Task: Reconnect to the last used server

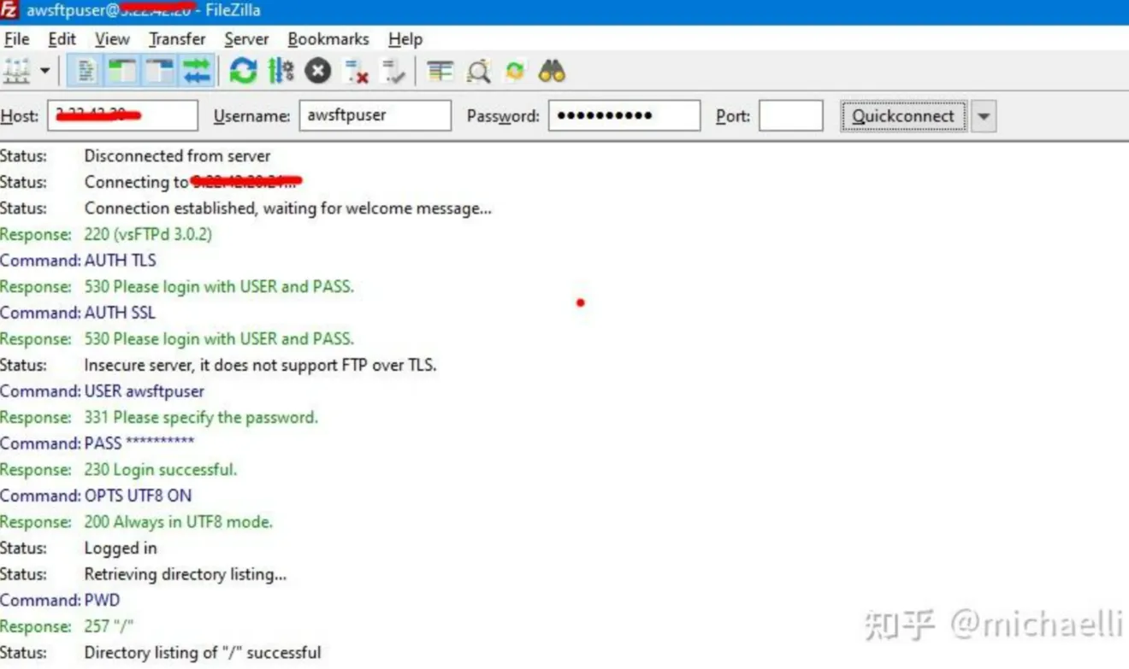Action: tap(393, 72)
